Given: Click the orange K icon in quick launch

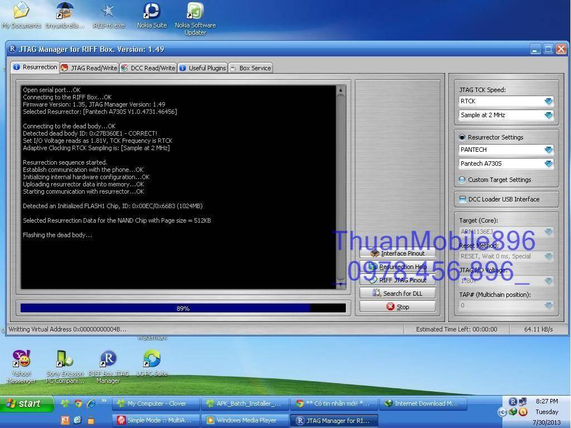Looking at the screenshot, I should [65, 420].
